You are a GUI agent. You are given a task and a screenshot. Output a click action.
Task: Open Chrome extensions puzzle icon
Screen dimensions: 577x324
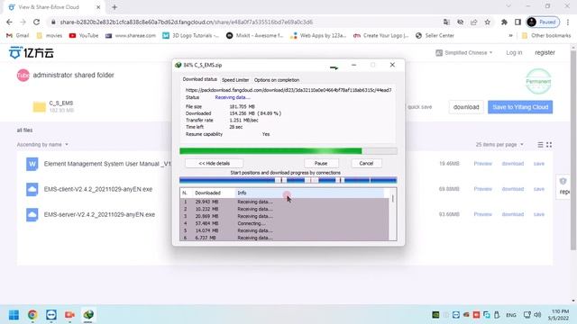504,22
